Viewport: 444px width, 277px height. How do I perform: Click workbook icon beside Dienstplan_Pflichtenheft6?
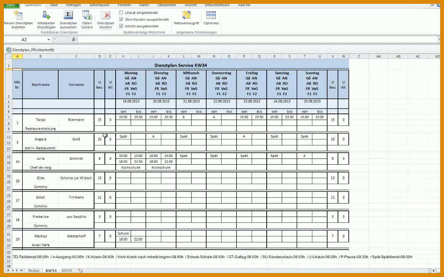[x=8, y=50]
